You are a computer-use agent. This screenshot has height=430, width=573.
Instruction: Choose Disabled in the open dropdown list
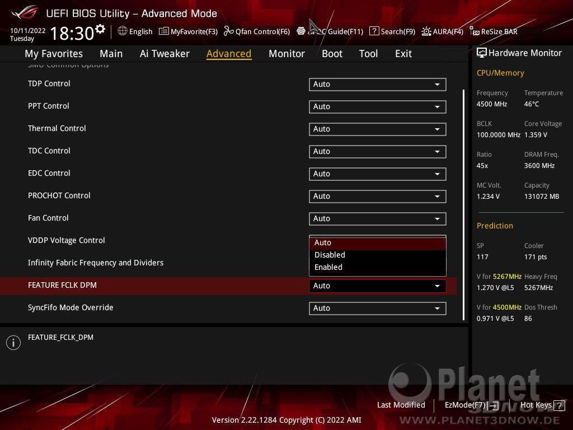[378, 255]
